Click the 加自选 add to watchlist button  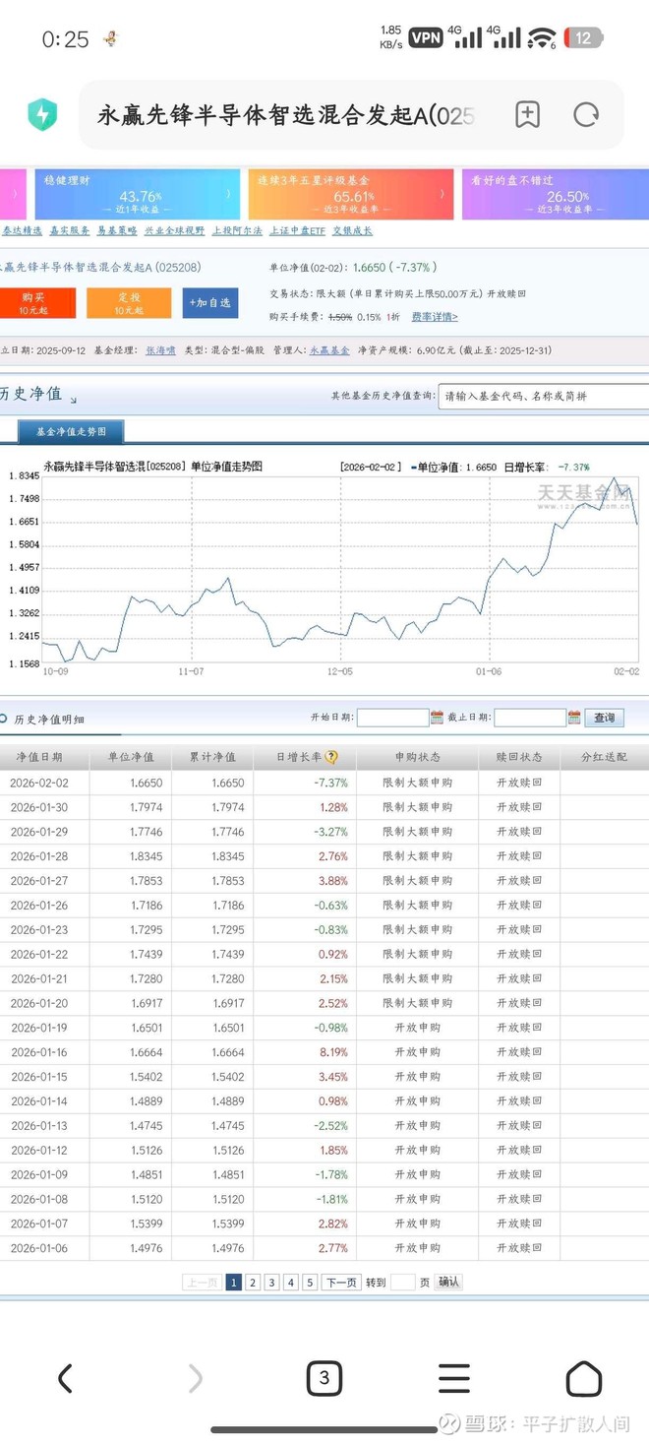pos(210,303)
